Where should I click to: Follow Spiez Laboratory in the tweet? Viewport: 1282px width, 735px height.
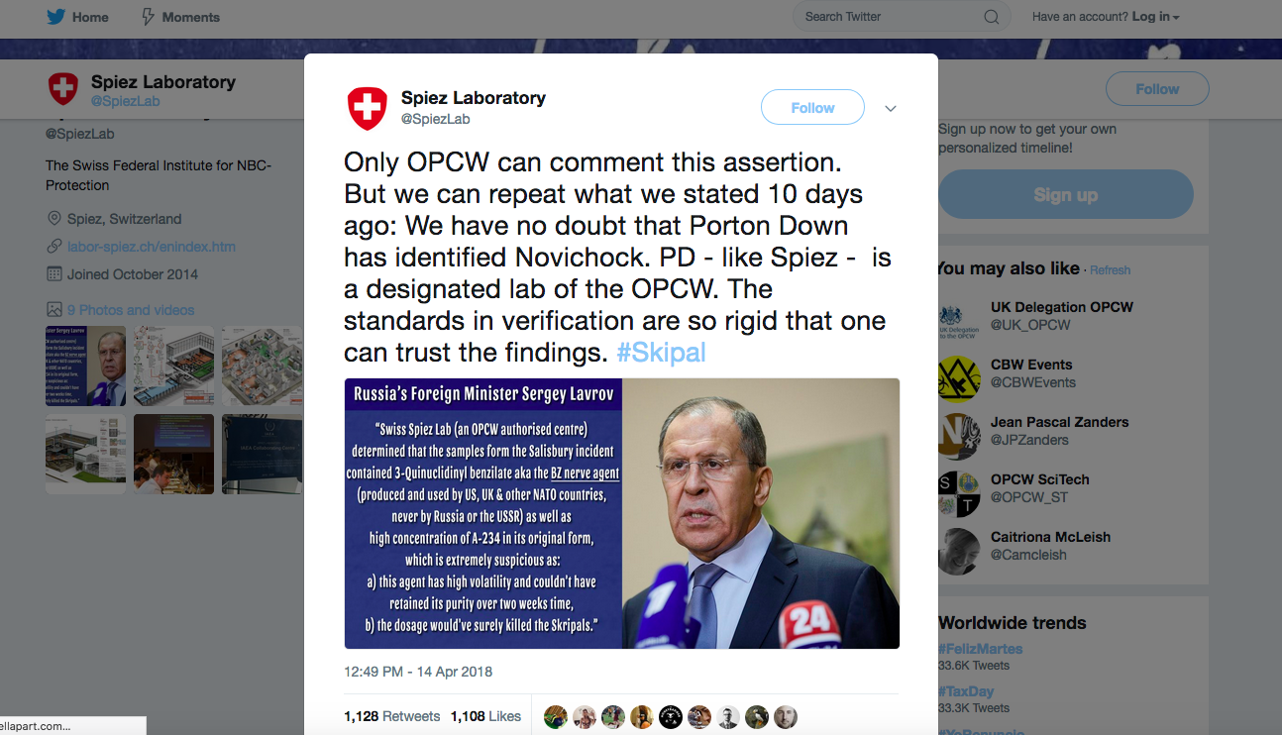pos(812,108)
